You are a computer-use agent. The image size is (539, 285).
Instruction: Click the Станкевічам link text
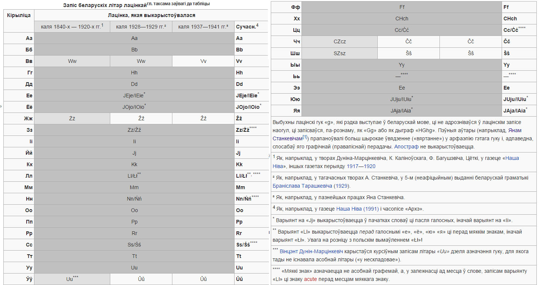tap(287, 138)
